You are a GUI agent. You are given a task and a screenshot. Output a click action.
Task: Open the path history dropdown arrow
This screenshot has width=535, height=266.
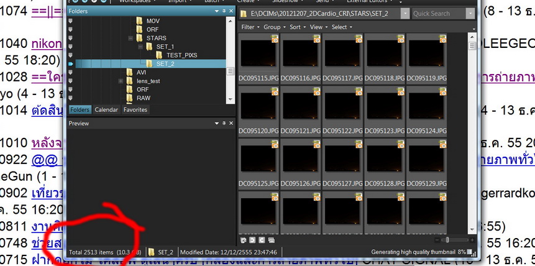pos(405,14)
